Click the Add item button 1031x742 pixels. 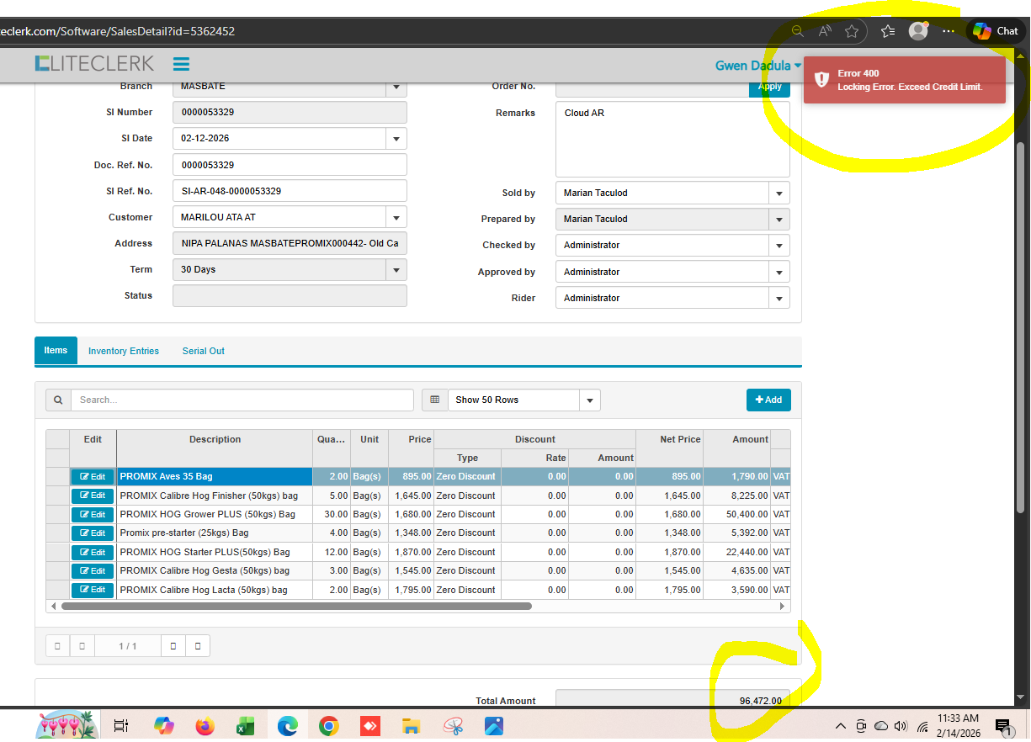[x=768, y=400]
